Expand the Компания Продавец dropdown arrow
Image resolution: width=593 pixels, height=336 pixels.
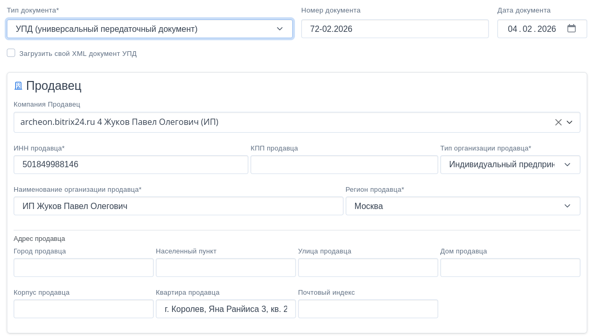coord(569,122)
